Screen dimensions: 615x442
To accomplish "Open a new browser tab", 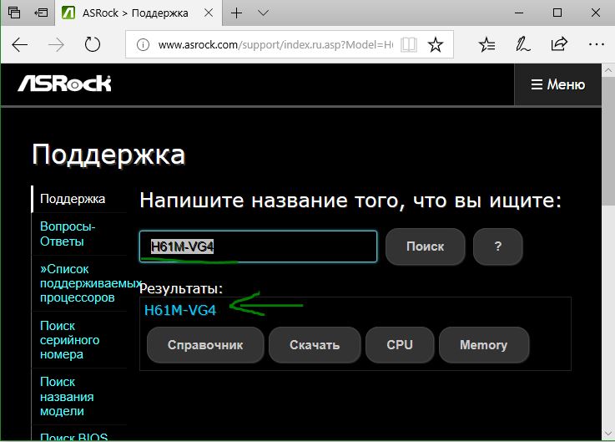I will coord(236,13).
